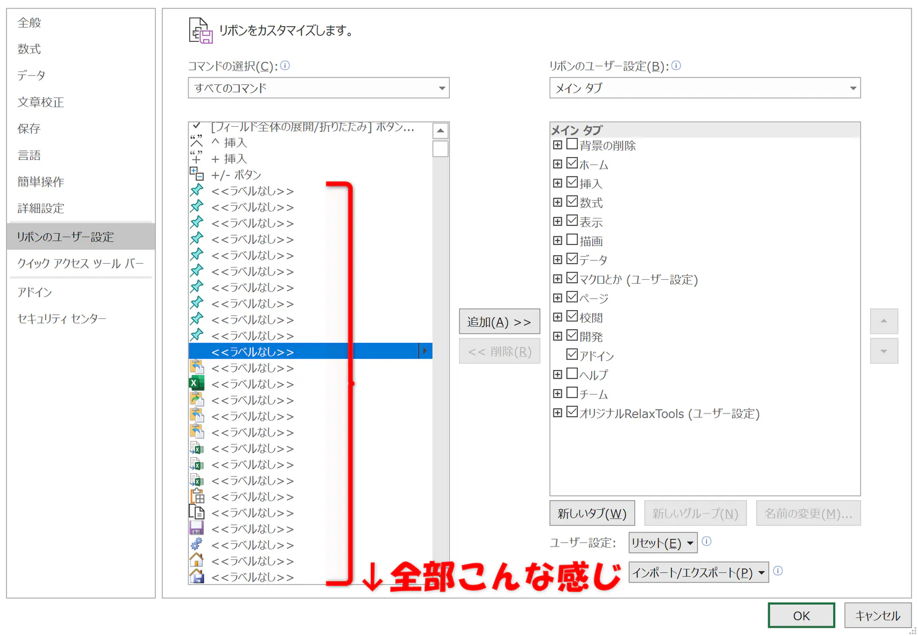918x636 pixels.
Task: Open the 詳細設定 options category
Action: (81, 208)
